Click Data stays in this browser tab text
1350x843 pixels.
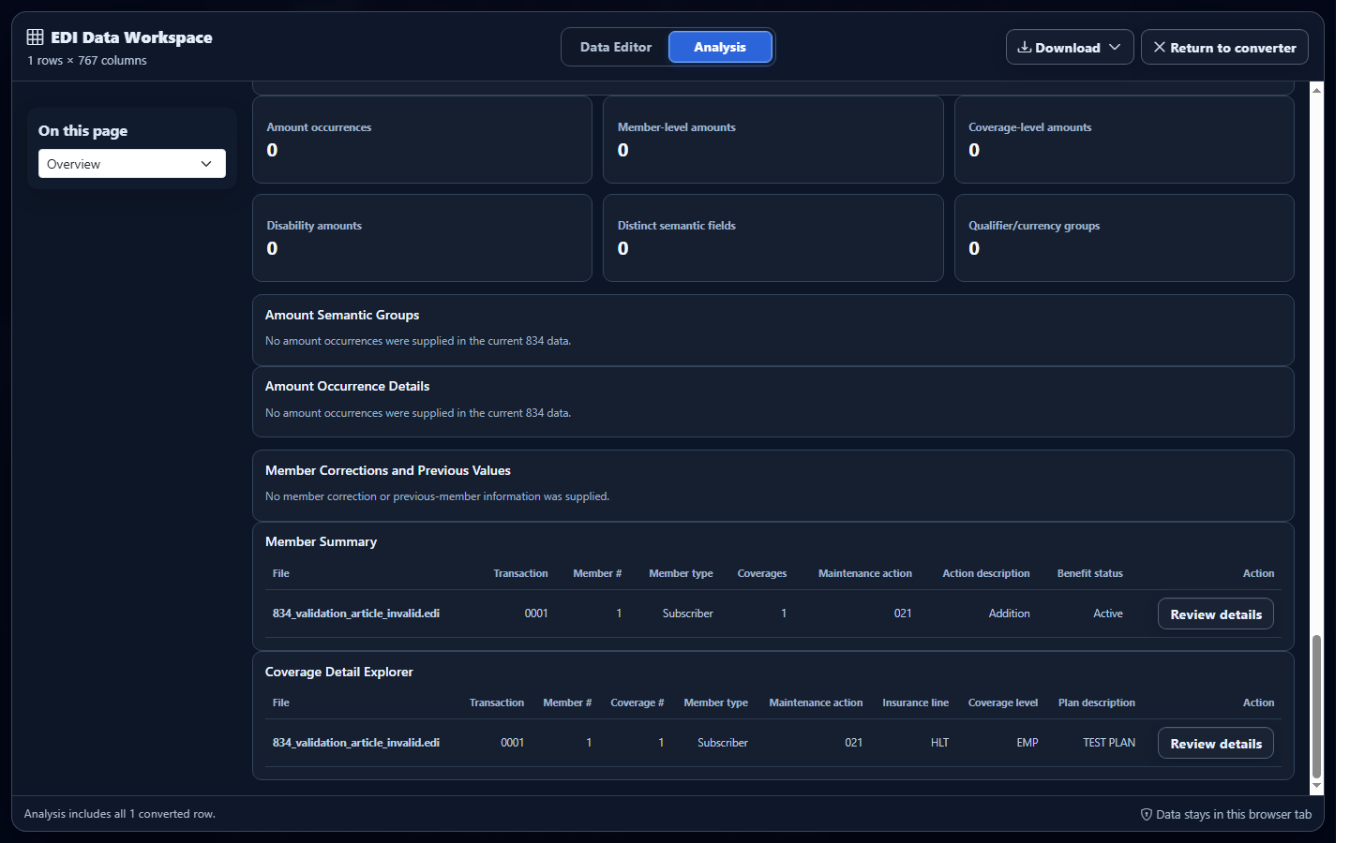pyautogui.click(x=1234, y=814)
